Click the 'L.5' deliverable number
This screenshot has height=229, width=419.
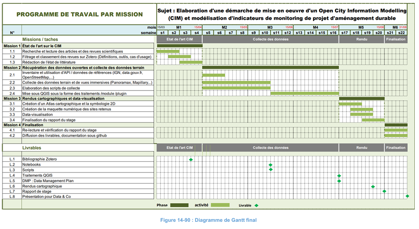click(12, 181)
